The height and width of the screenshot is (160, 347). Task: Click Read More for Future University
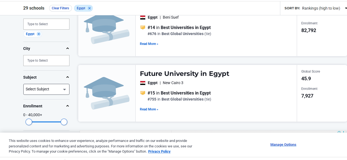[149, 109]
